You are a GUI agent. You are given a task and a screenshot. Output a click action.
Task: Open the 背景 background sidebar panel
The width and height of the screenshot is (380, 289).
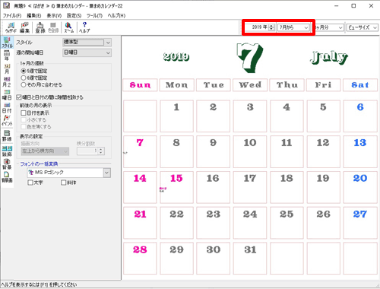click(7, 164)
